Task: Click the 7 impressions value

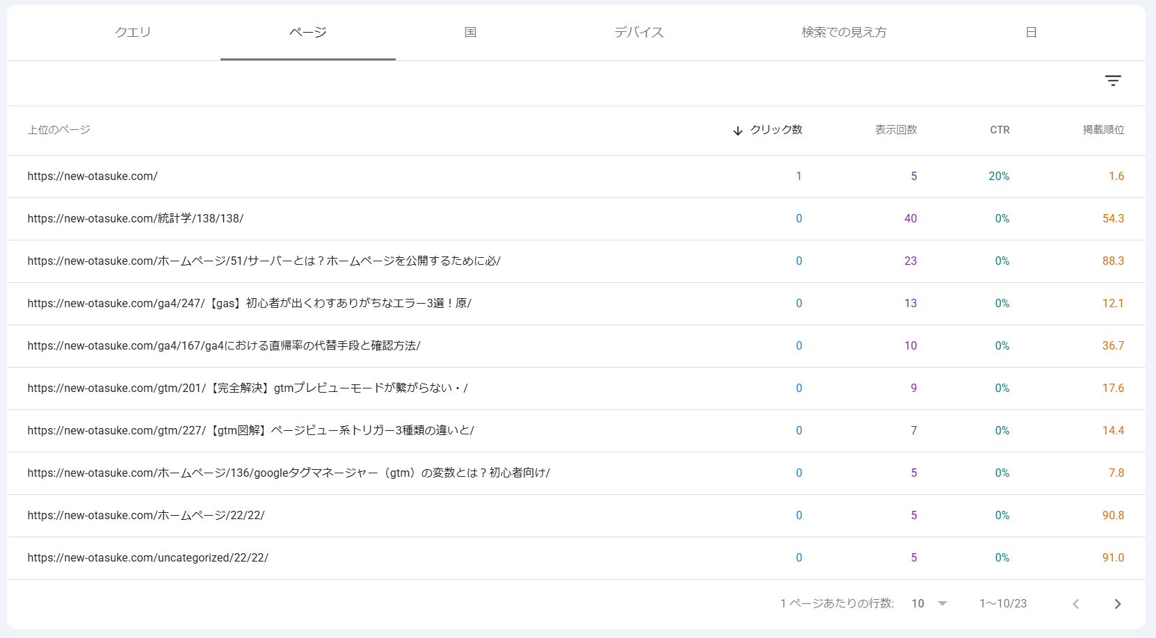Action: click(x=914, y=431)
